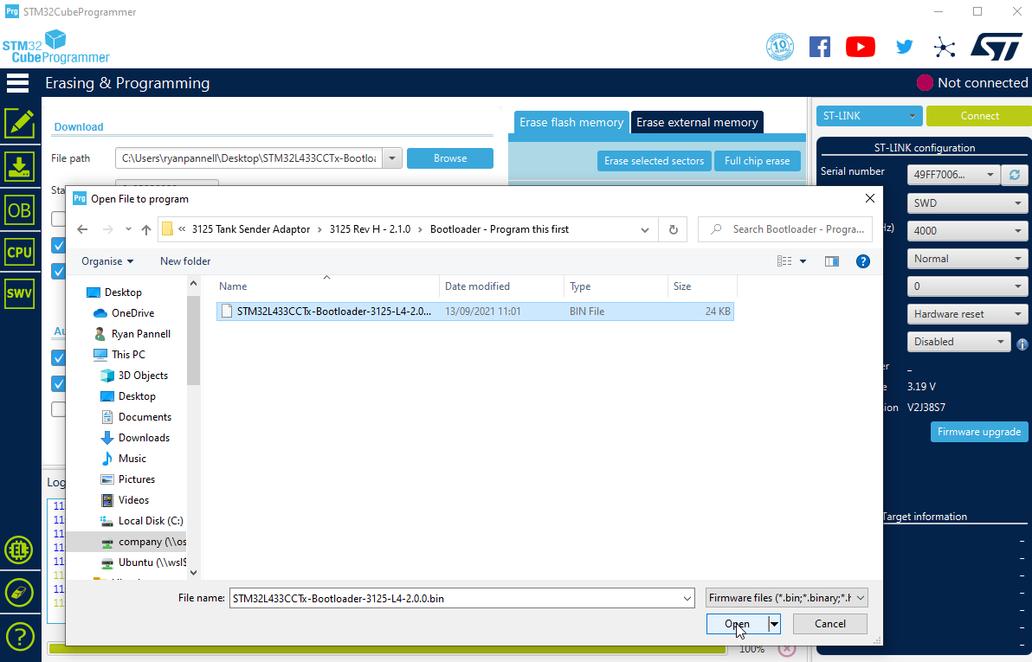Click the 10 years anniversary badge icon
This screenshot has width=1032, height=662.
point(780,47)
